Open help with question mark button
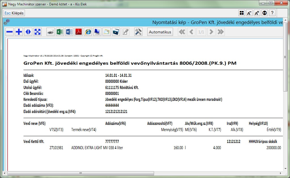290x178 pixels. 272,13
